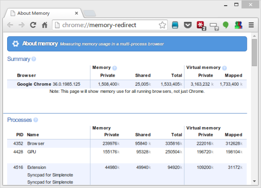Click the scrollbar down arrow
261x188 pixels.
254,181
